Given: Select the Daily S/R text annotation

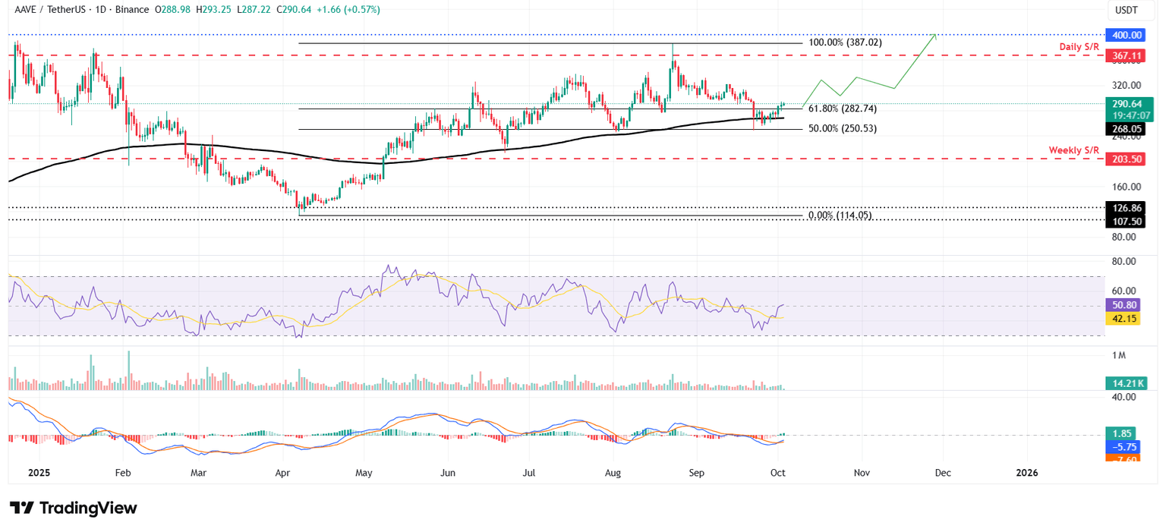Looking at the screenshot, I should pos(1079,46).
